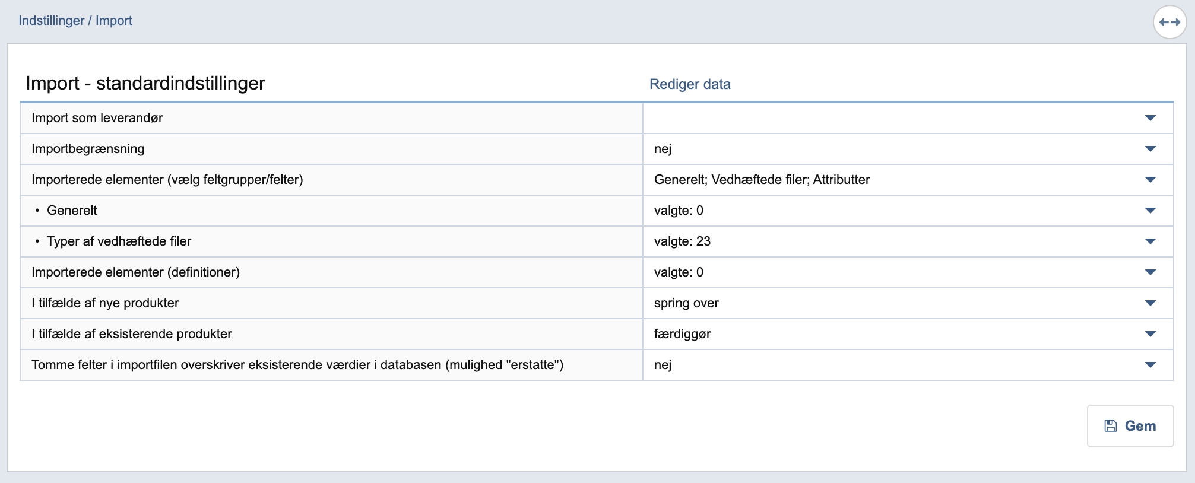Open the Import som leverandør dropdown arrow

tap(1150, 118)
